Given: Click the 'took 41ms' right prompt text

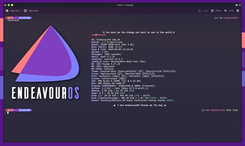Looking at the screenshot, I should pos(232,110).
